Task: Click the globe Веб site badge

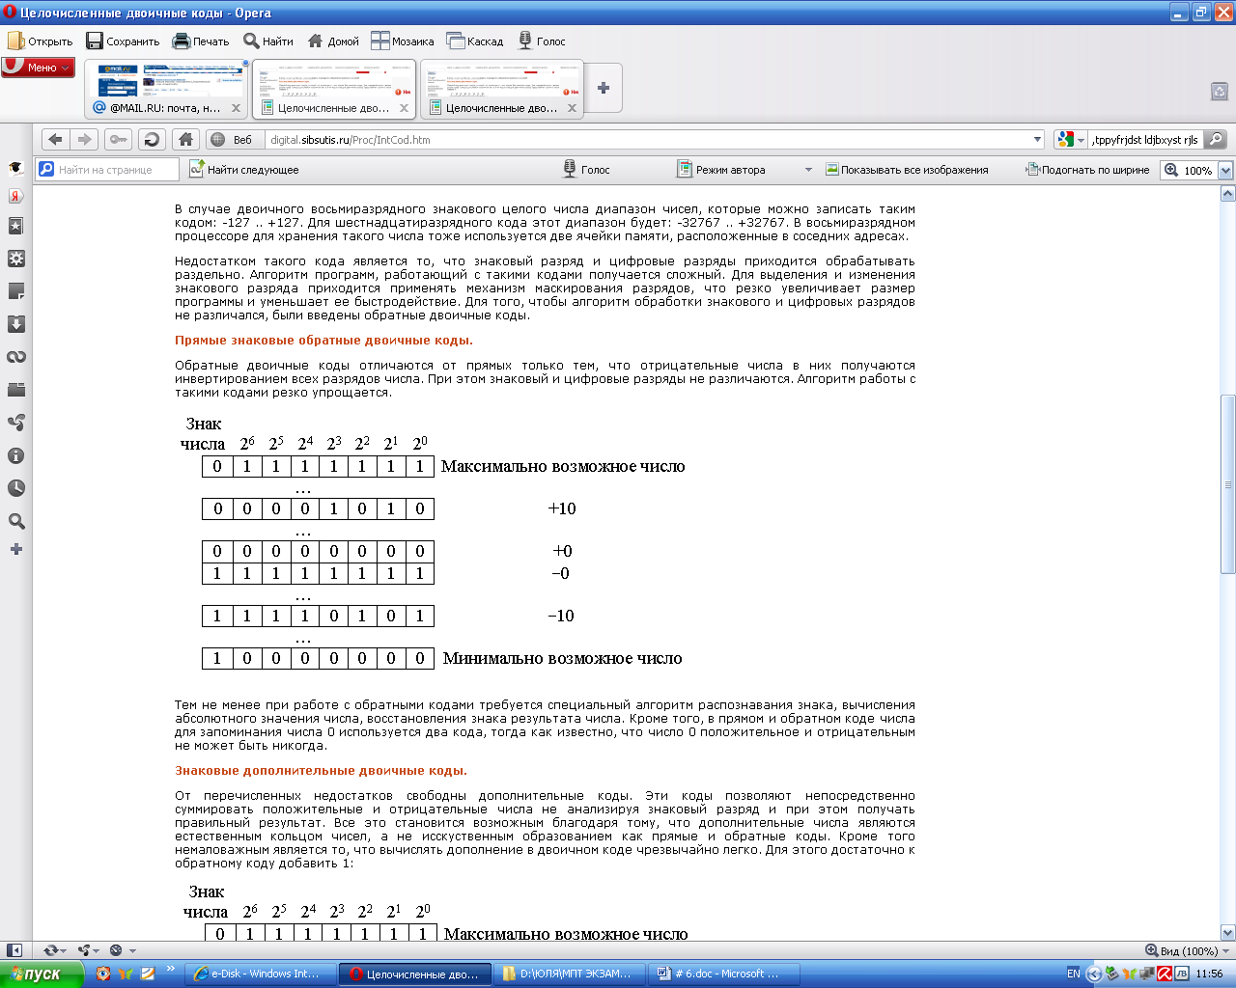Action: click(232, 139)
